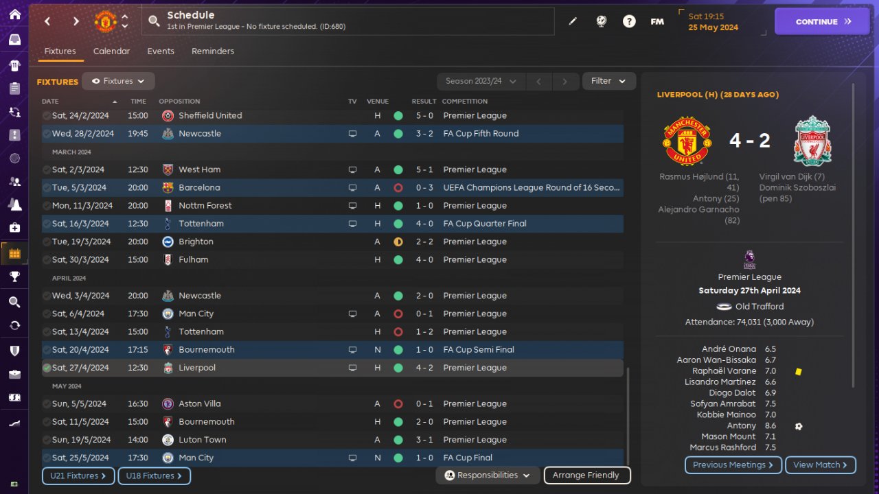Toggle the check circle on Sheffield United row
The height and width of the screenshot is (494, 879).
click(x=47, y=116)
